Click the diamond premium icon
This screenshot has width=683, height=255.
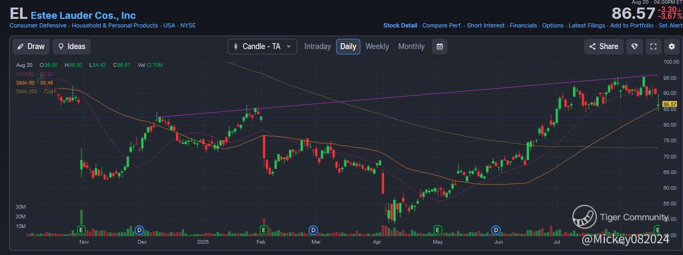634,46
